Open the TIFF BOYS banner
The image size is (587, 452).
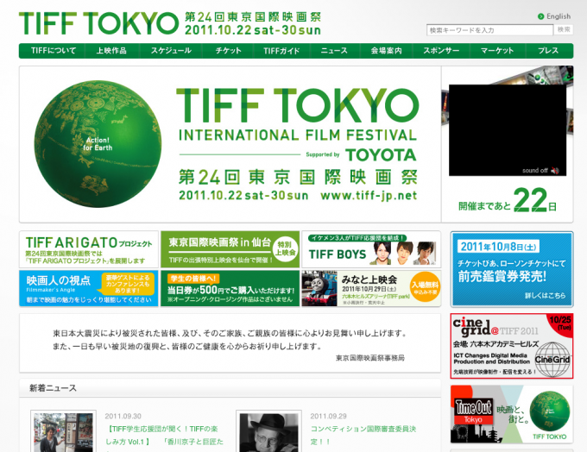pos(371,249)
